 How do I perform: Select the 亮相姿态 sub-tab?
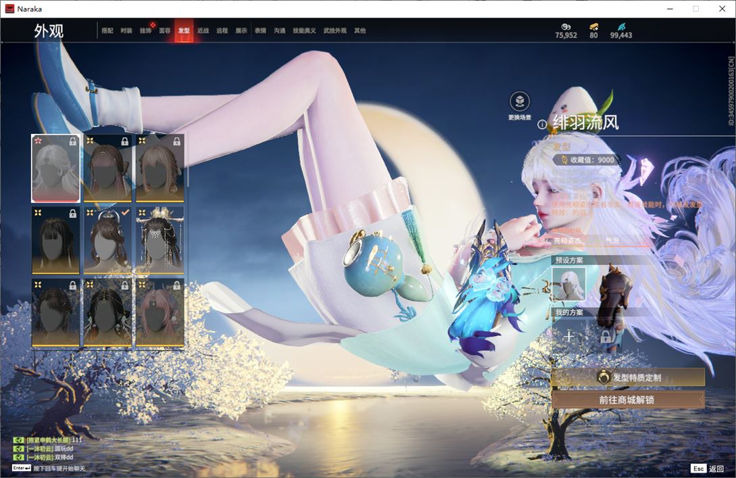(x=567, y=241)
